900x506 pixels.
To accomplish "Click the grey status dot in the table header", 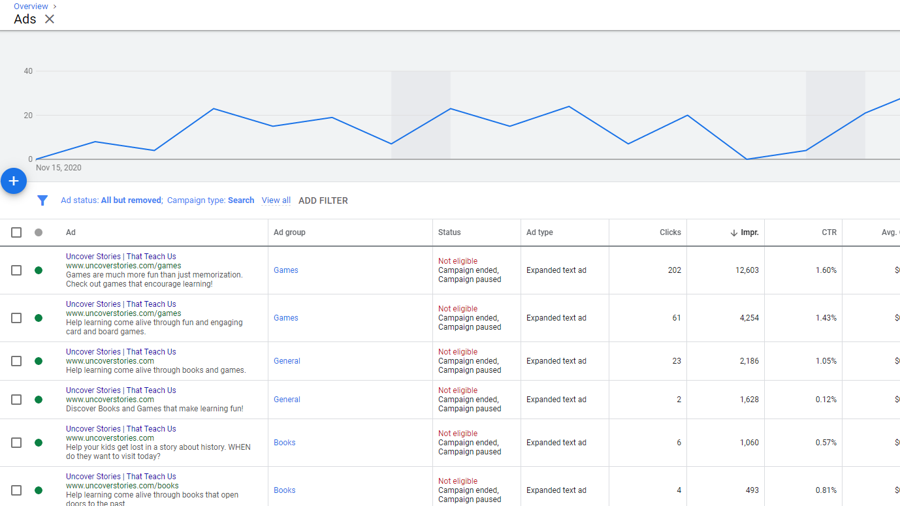I will pos(39,232).
